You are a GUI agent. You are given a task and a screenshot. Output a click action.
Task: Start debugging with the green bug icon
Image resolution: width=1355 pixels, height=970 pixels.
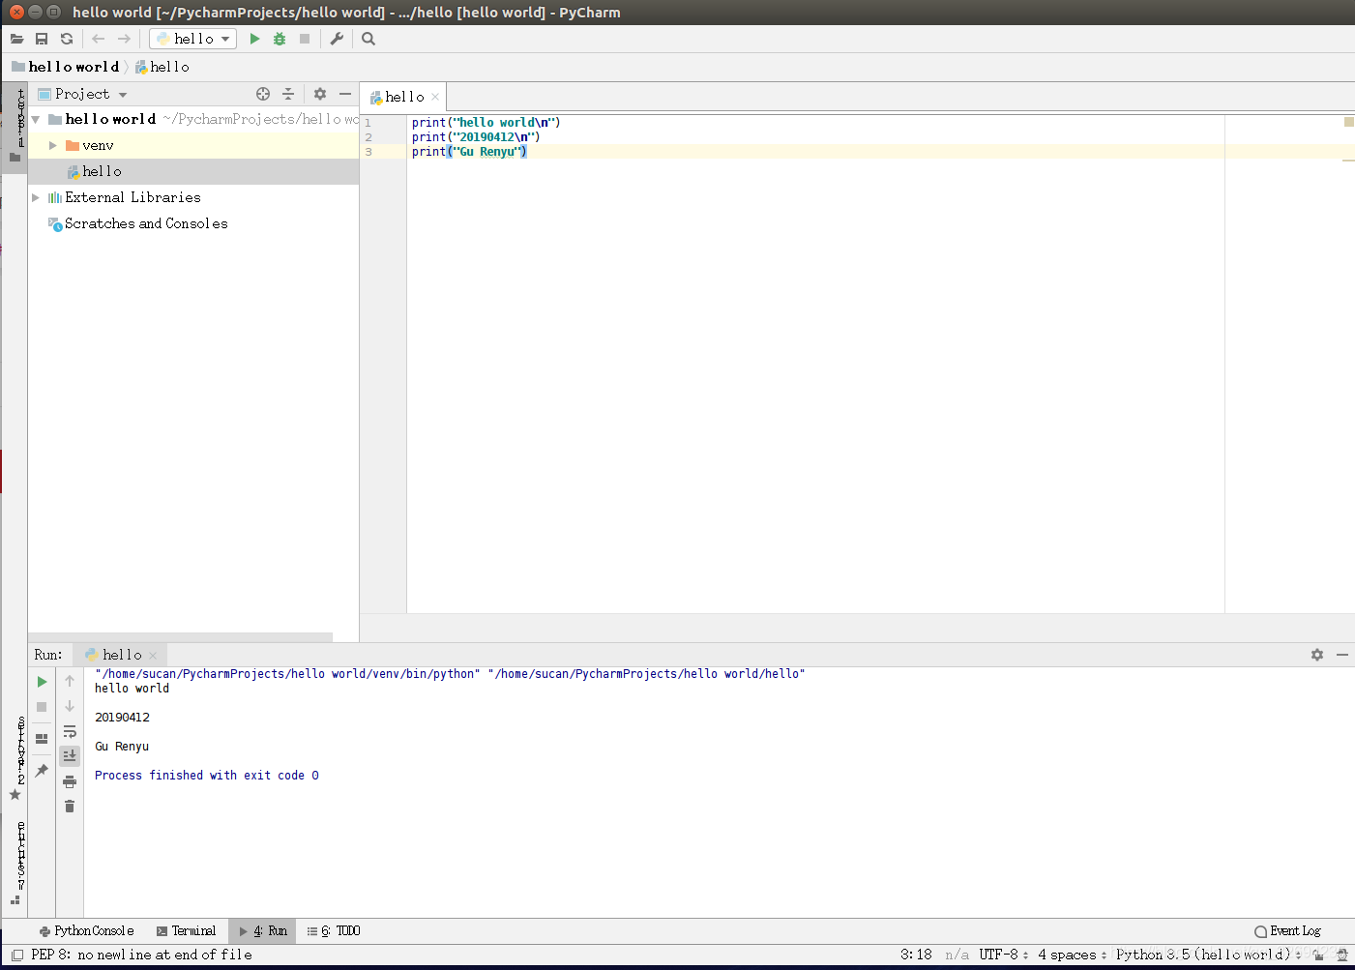[280, 39]
